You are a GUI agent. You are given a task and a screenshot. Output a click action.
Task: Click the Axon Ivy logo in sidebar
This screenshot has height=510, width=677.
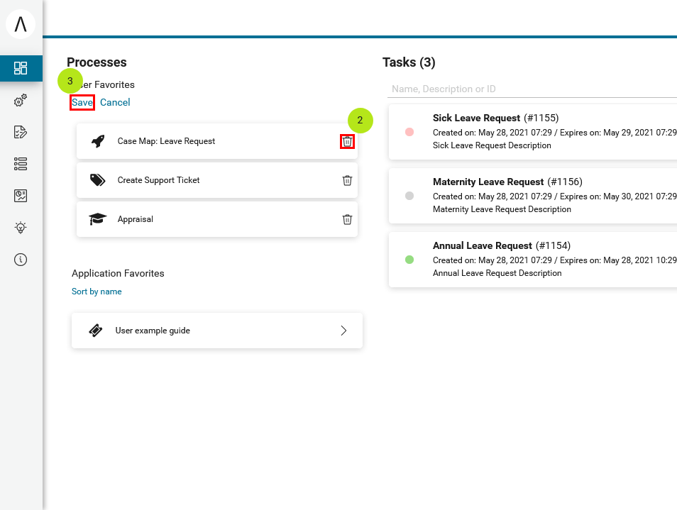[21, 24]
